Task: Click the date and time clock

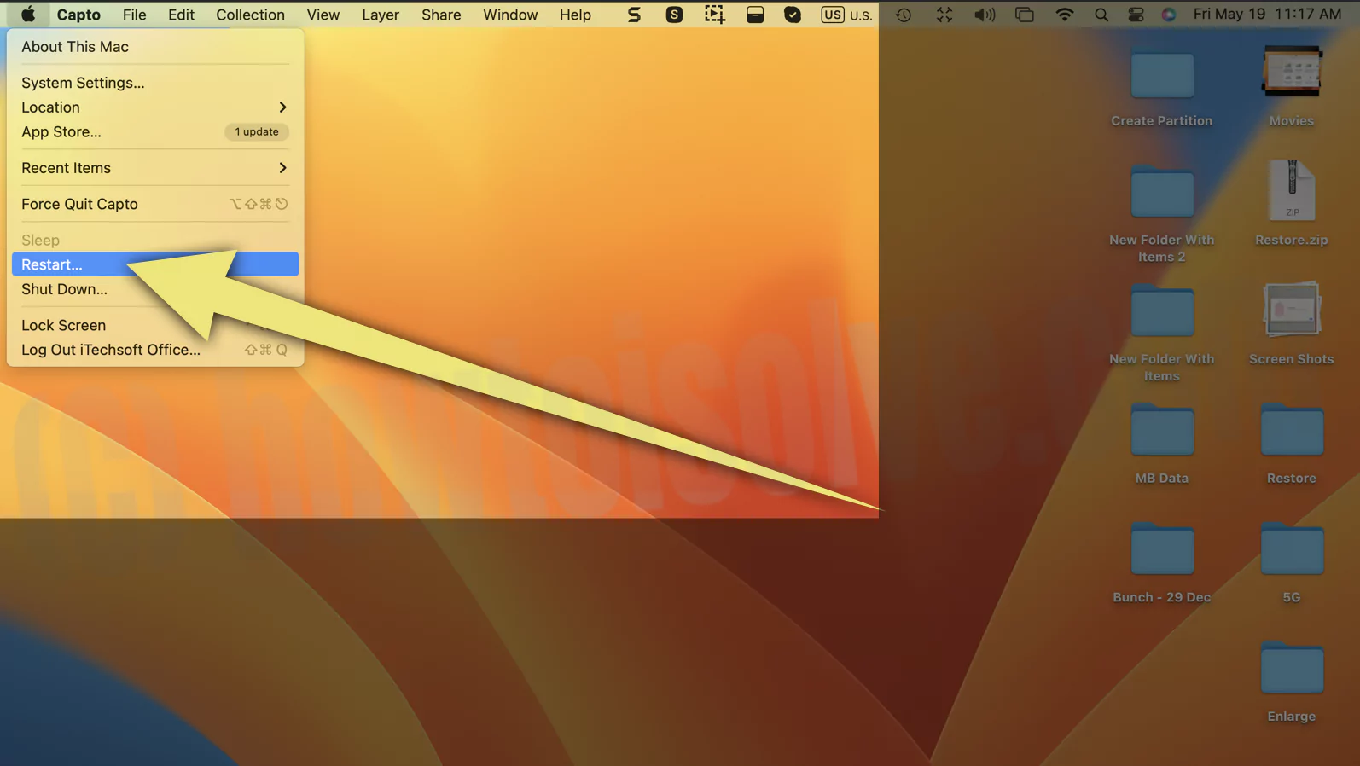Action: tap(1267, 15)
